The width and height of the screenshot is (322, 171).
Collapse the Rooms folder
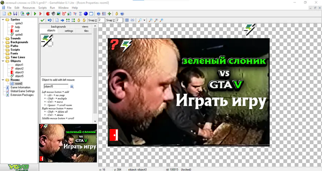[x=3, y=80]
